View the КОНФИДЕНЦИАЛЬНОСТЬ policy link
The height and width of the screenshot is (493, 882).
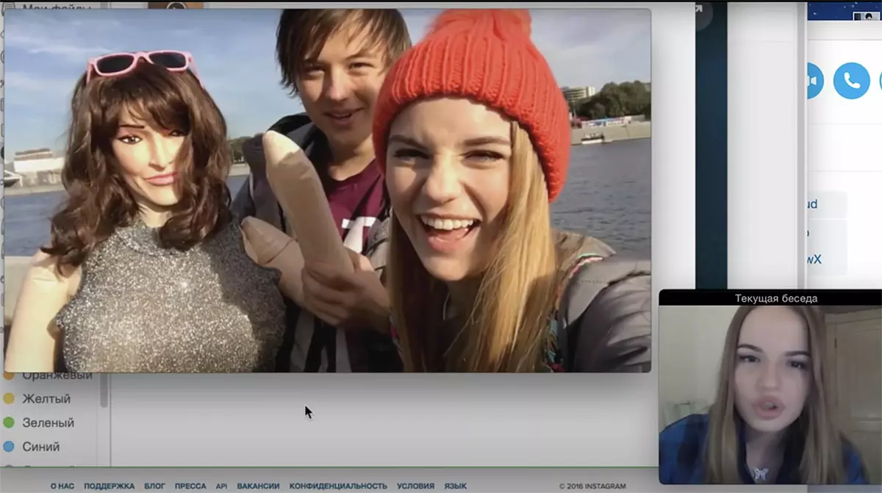pos(338,486)
